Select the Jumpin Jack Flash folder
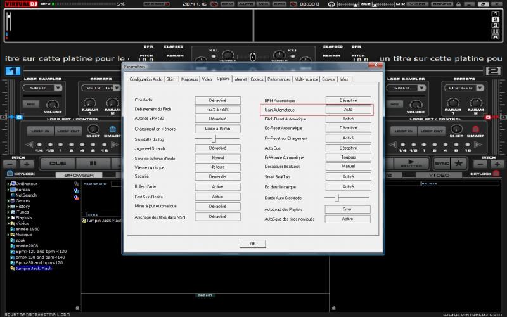Image resolution: width=507 pixels, height=317 pixels. click(34, 268)
